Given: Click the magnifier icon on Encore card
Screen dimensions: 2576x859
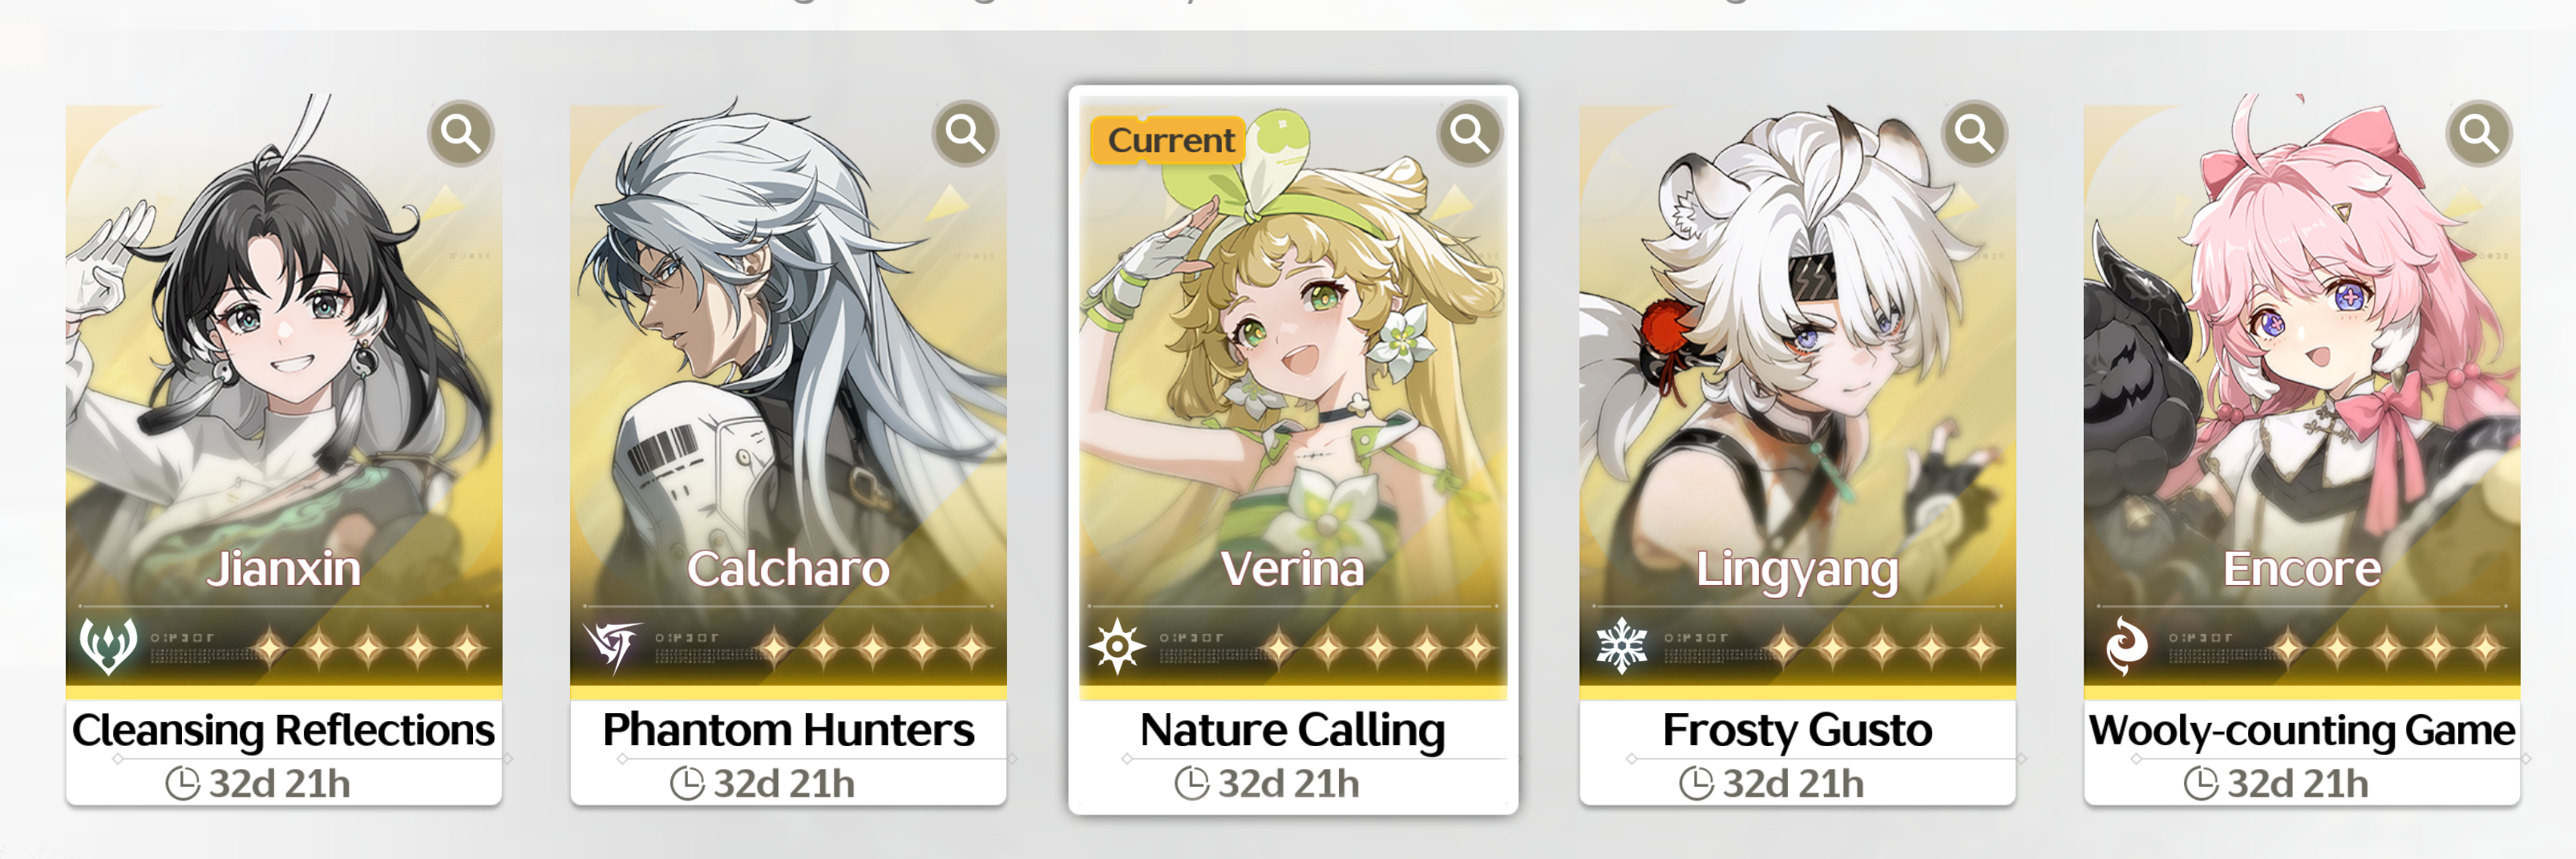Looking at the screenshot, I should [2480, 133].
